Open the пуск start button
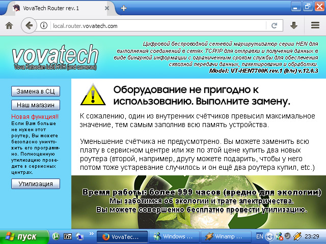Screen dimensions: 326x244 (24, 236)
